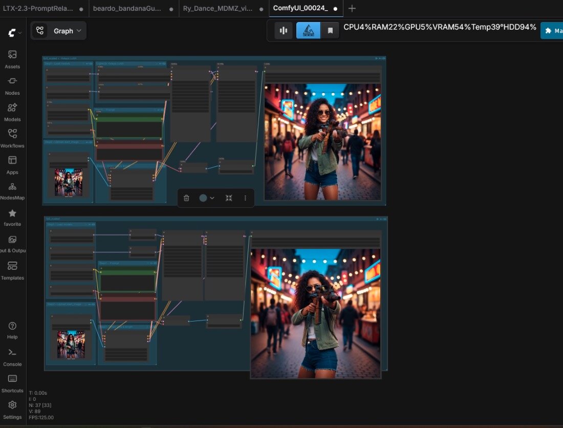This screenshot has height=428, width=563.
Task: Select the ComfyUI_00024_ tab
Action: (x=306, y=8)
